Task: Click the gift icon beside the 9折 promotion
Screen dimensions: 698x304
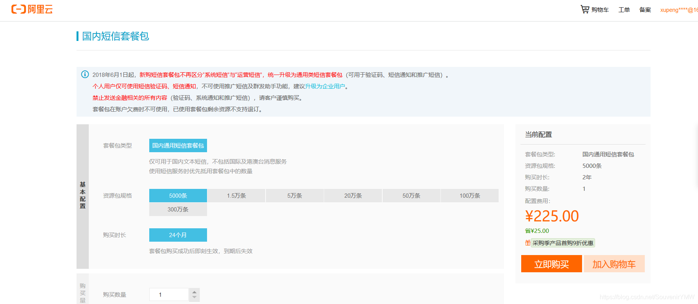Action: click(528, 243)
